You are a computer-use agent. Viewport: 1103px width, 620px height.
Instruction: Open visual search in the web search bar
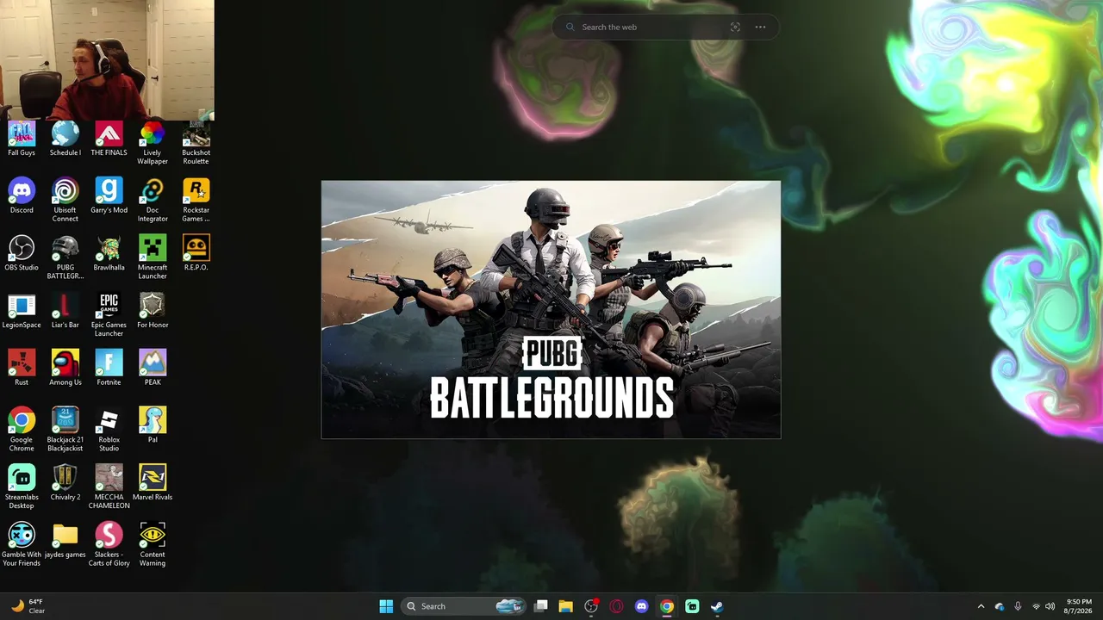coord(735,27)
